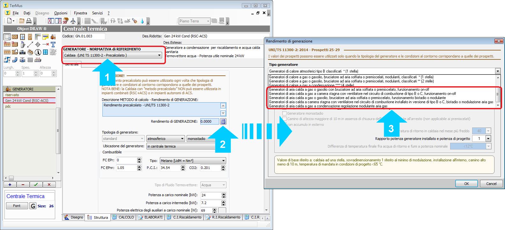Open the Tipo generatore dropdown arrow
This screenshot has width=505, height=230.
497,71
